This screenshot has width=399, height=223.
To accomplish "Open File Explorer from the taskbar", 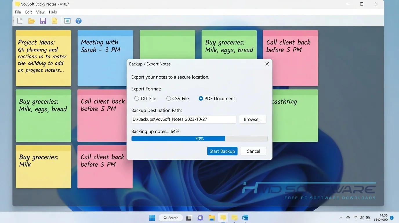I will tap(212, 218).
